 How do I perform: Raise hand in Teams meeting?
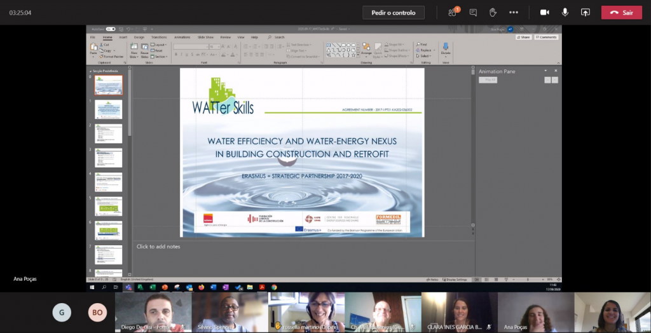pyautogui.click(x=493, y=13)
